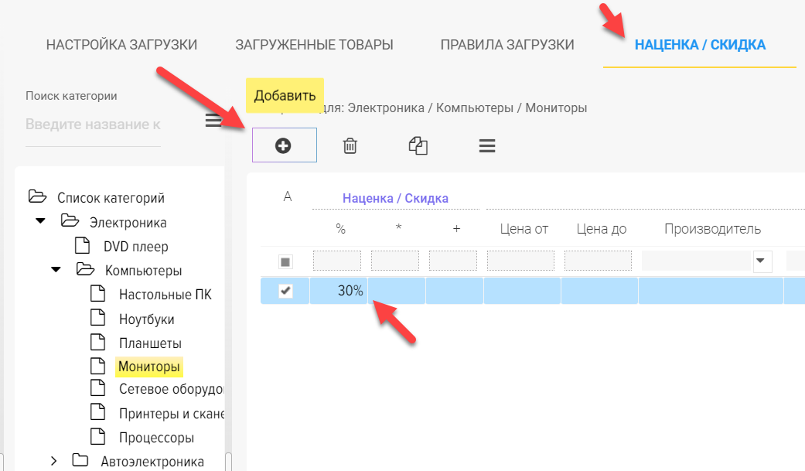This screenshot has width=805, height=471.
Task: Click the Мониторы file icon
Action: click(x=97, y=366)
